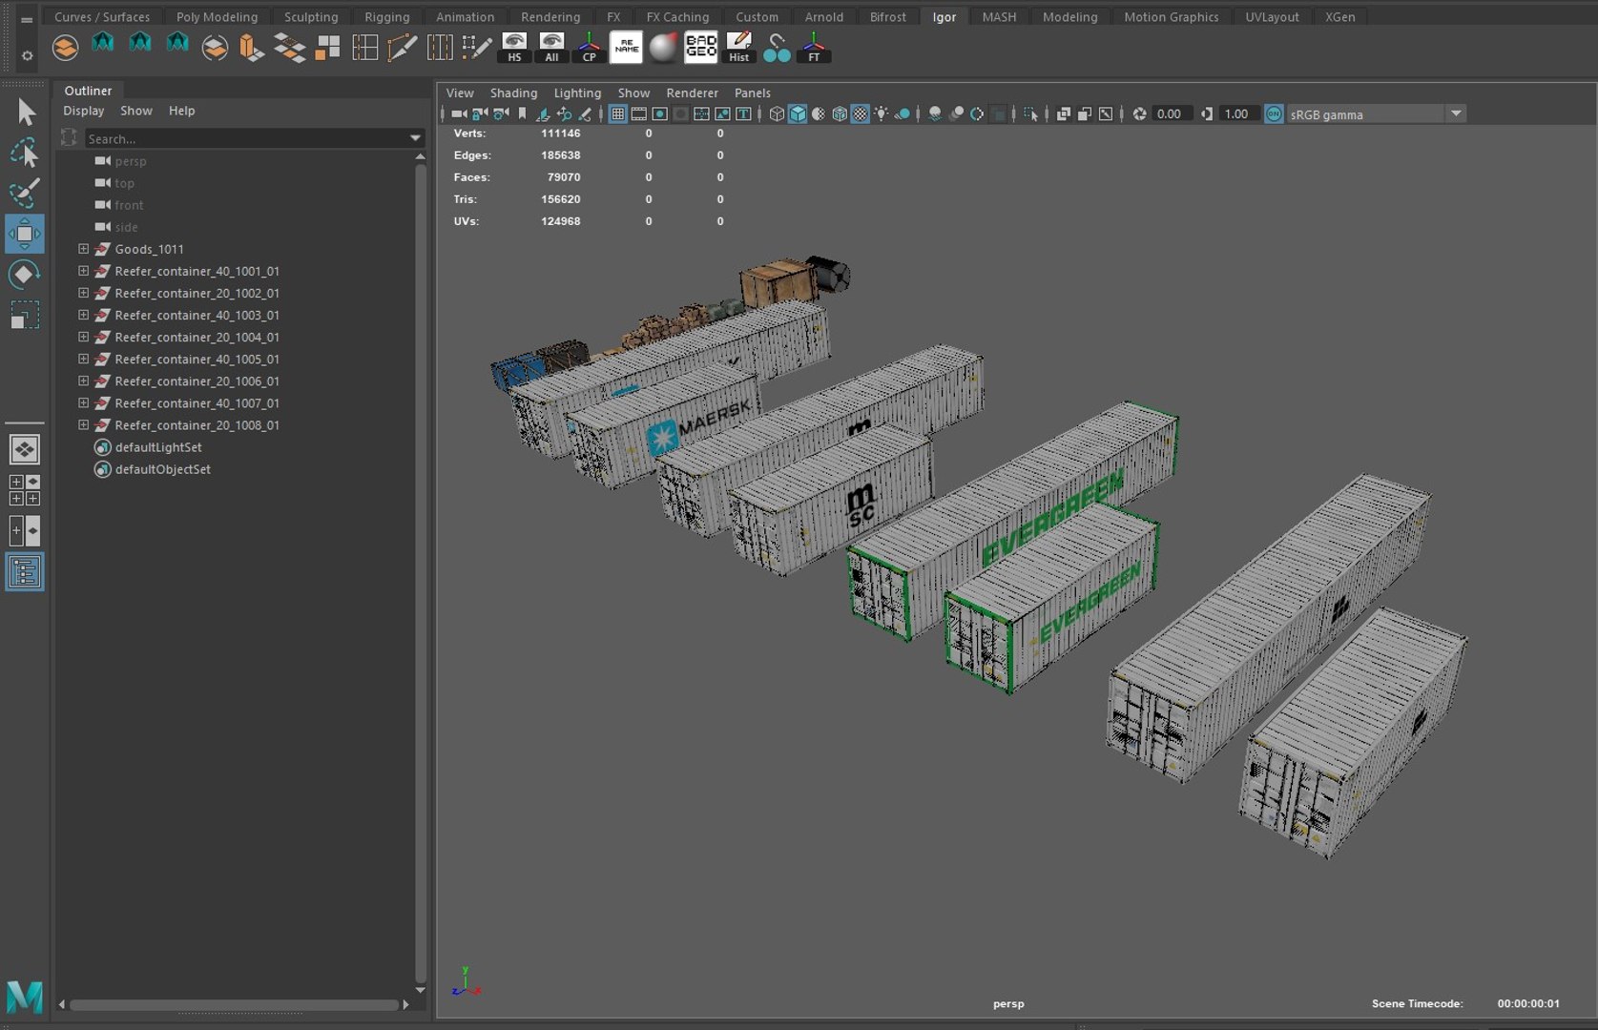Activate the Lasso Select tool
The height and width of the screenshot is (1030, 1598).
(25, 153)
